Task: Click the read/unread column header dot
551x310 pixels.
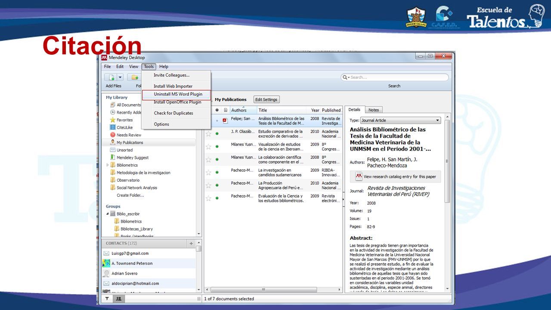Action: pyautogui.click(x=217, y=110)
